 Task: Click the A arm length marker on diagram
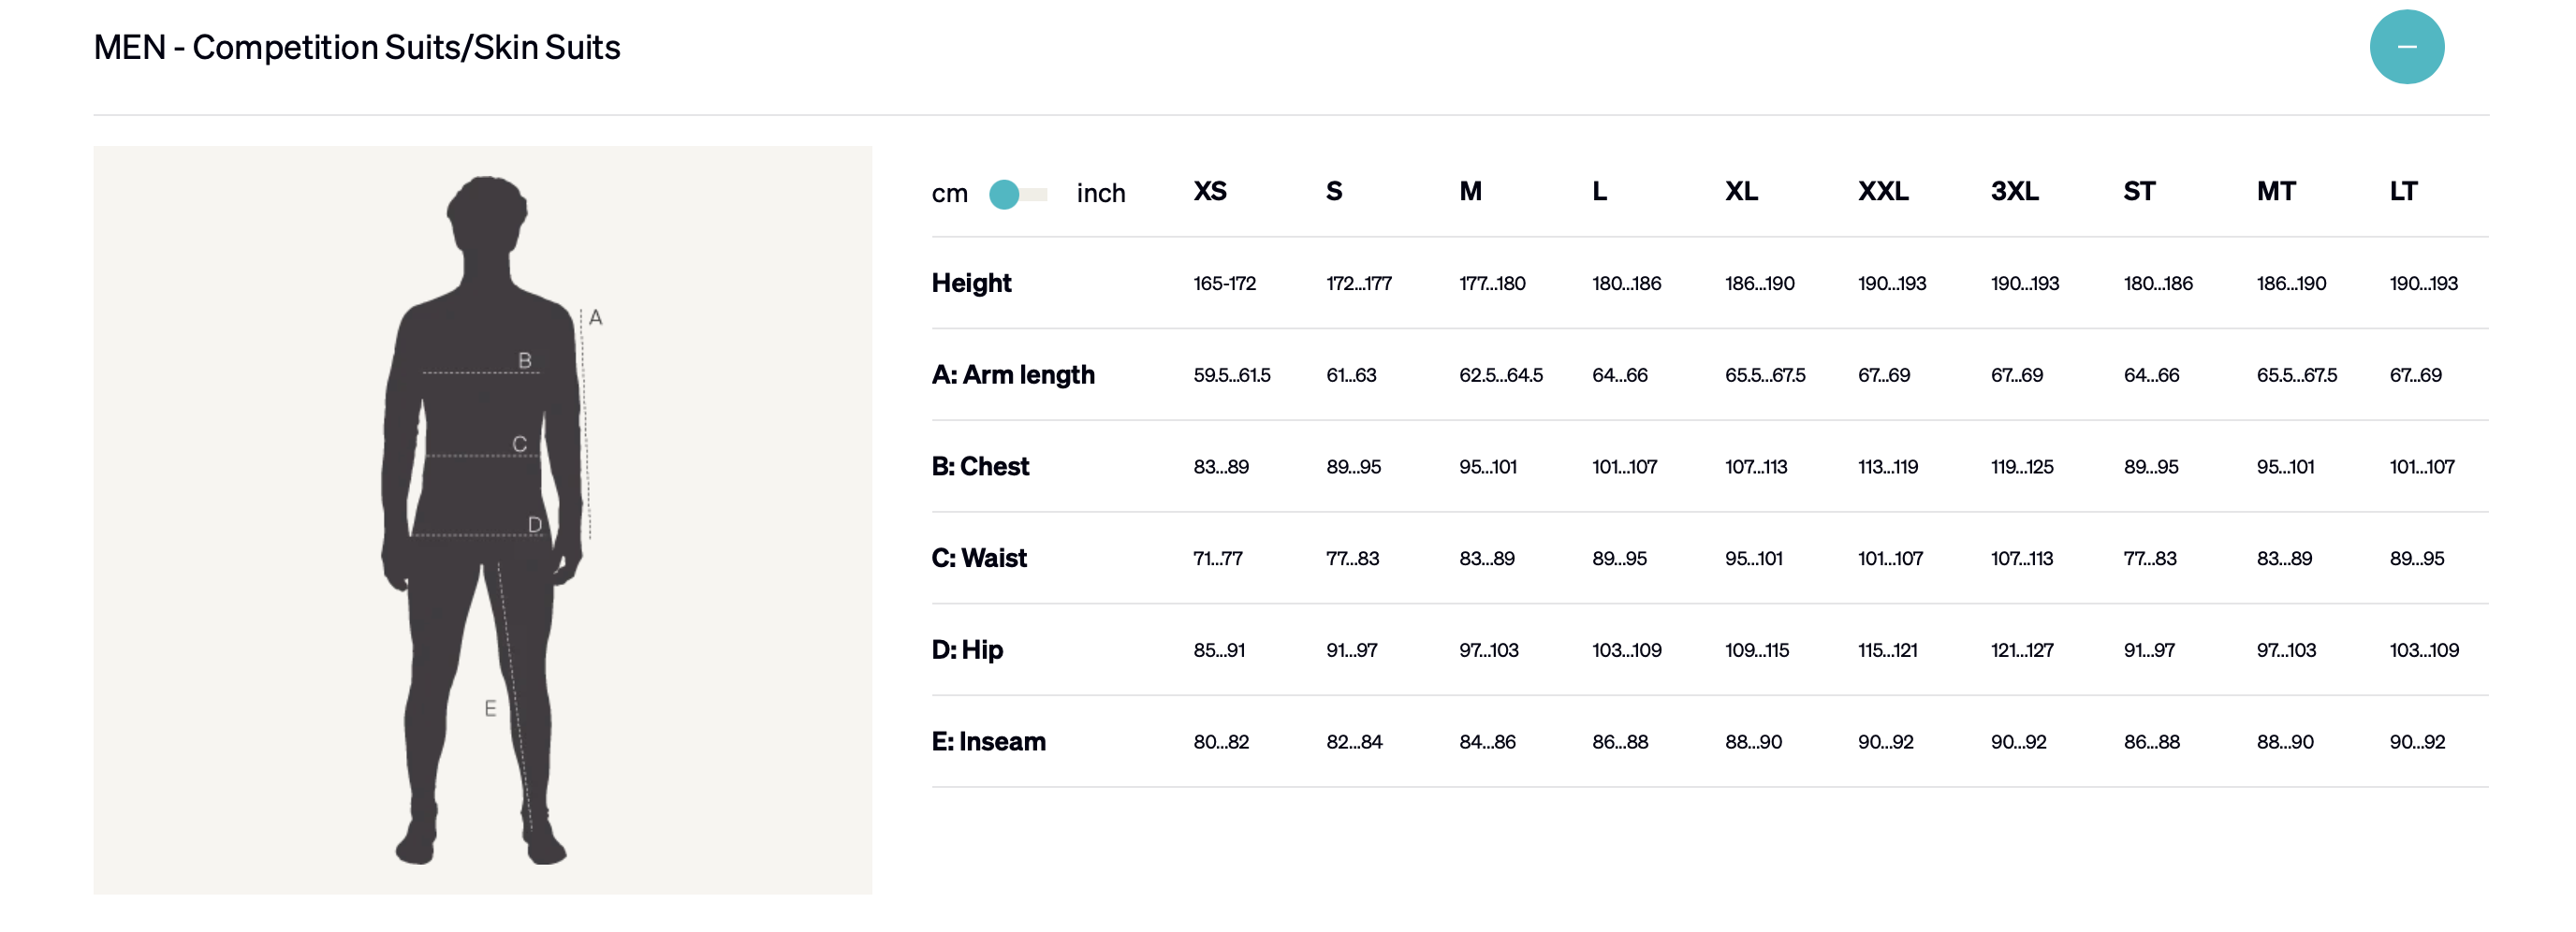[595, 318]
